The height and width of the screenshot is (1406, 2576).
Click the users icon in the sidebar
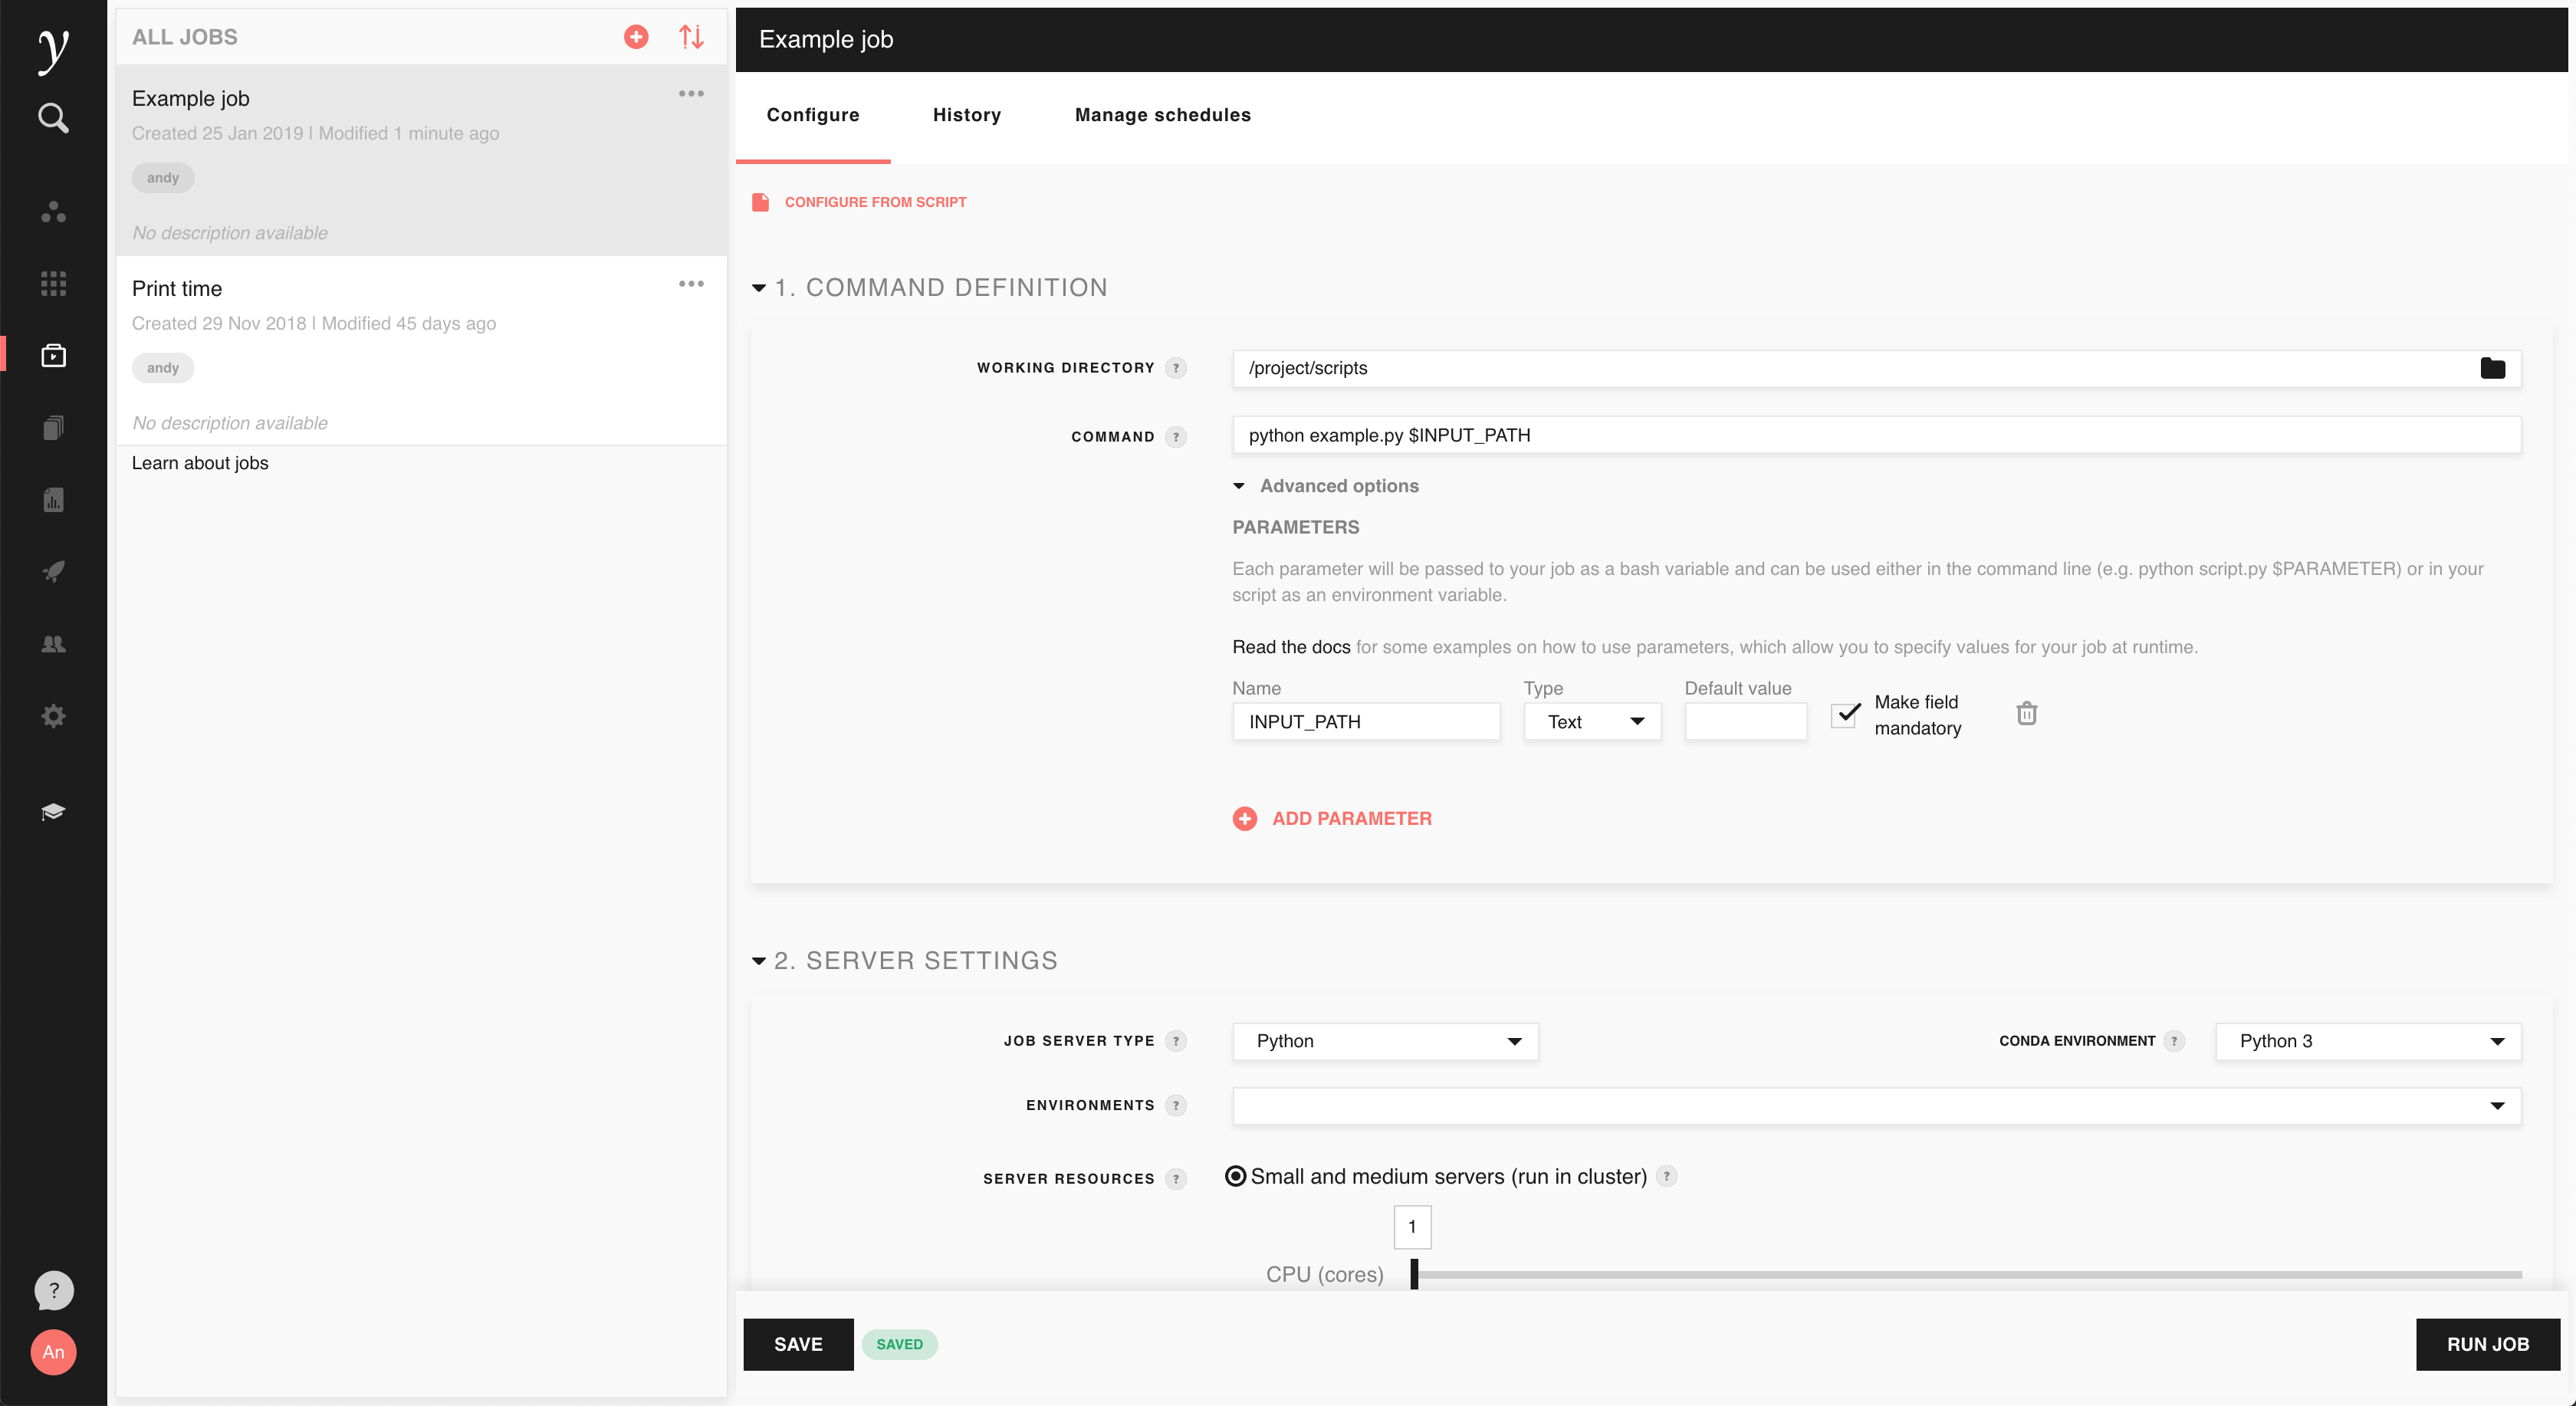53,644
